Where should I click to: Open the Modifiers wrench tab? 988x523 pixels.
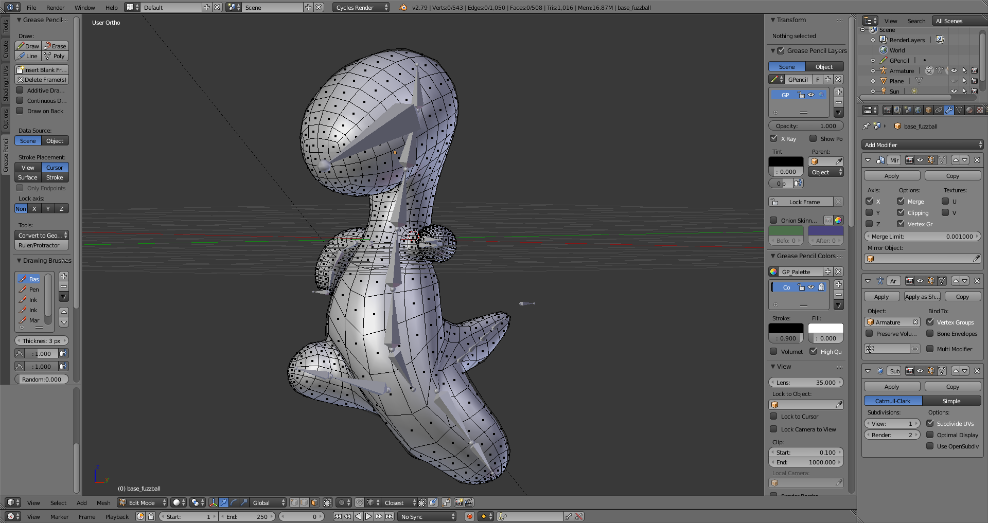click(949, 110)
